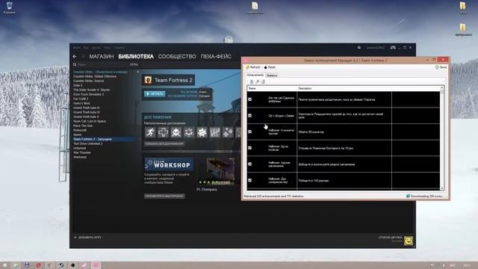Viewport: 478px width, 269px height.
Task: Toggle the checkbox for Ctrl + Штурм + Delete
Action: (x=250, y=116)
